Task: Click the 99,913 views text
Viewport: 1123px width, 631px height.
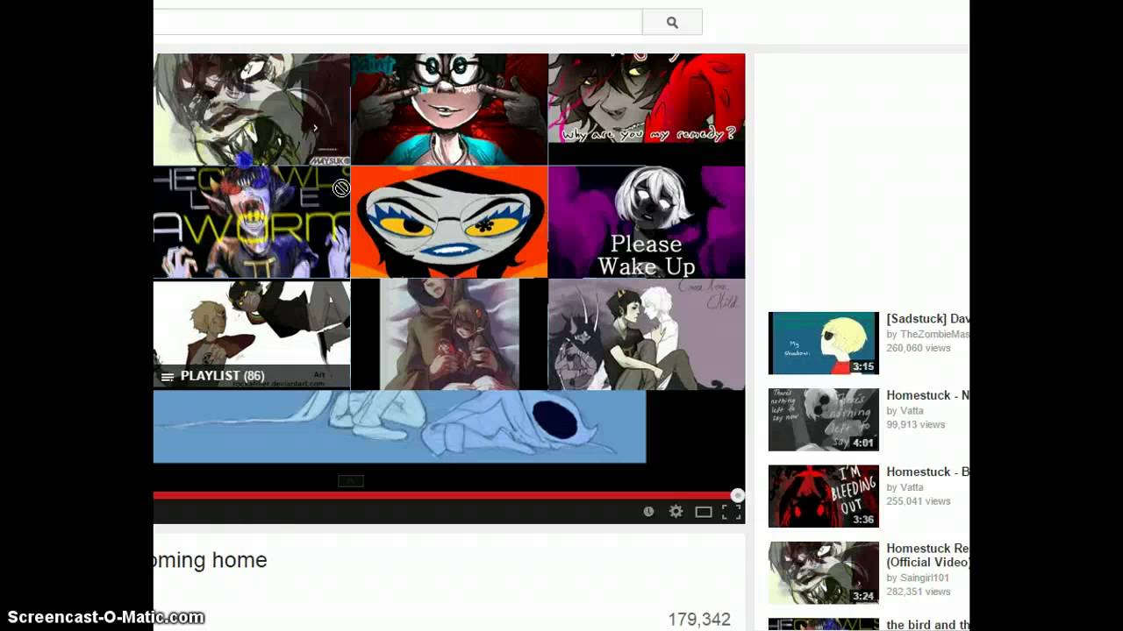Action: [x=915, y=424]
